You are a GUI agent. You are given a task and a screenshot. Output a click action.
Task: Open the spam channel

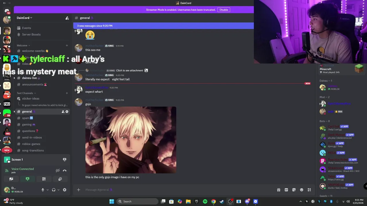point(42,118)
